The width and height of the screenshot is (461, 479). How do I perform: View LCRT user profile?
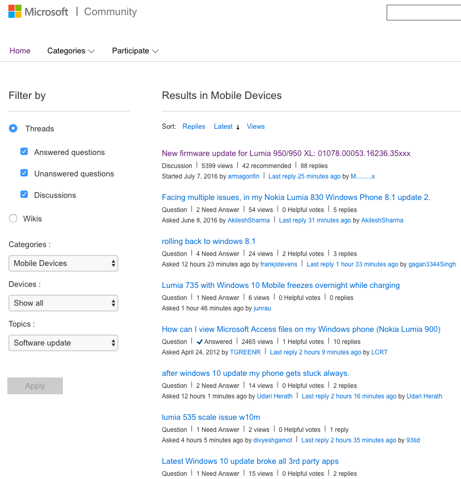(x=379, y=352)
